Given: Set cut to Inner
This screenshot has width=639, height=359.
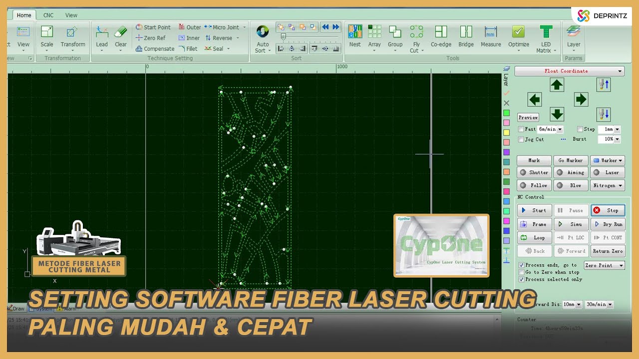Looking at the screenshot, I should pos(189,38).
